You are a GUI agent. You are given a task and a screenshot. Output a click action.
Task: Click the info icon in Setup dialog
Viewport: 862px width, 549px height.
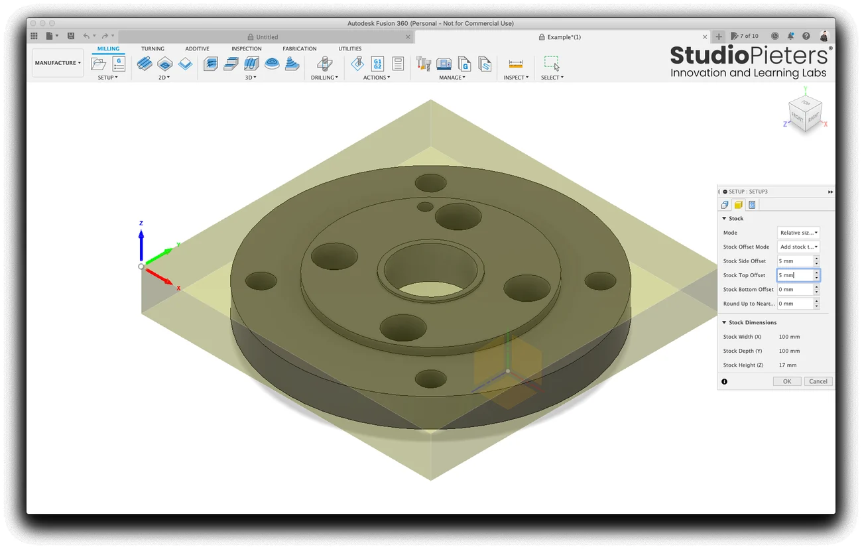[x=724, y=381]
